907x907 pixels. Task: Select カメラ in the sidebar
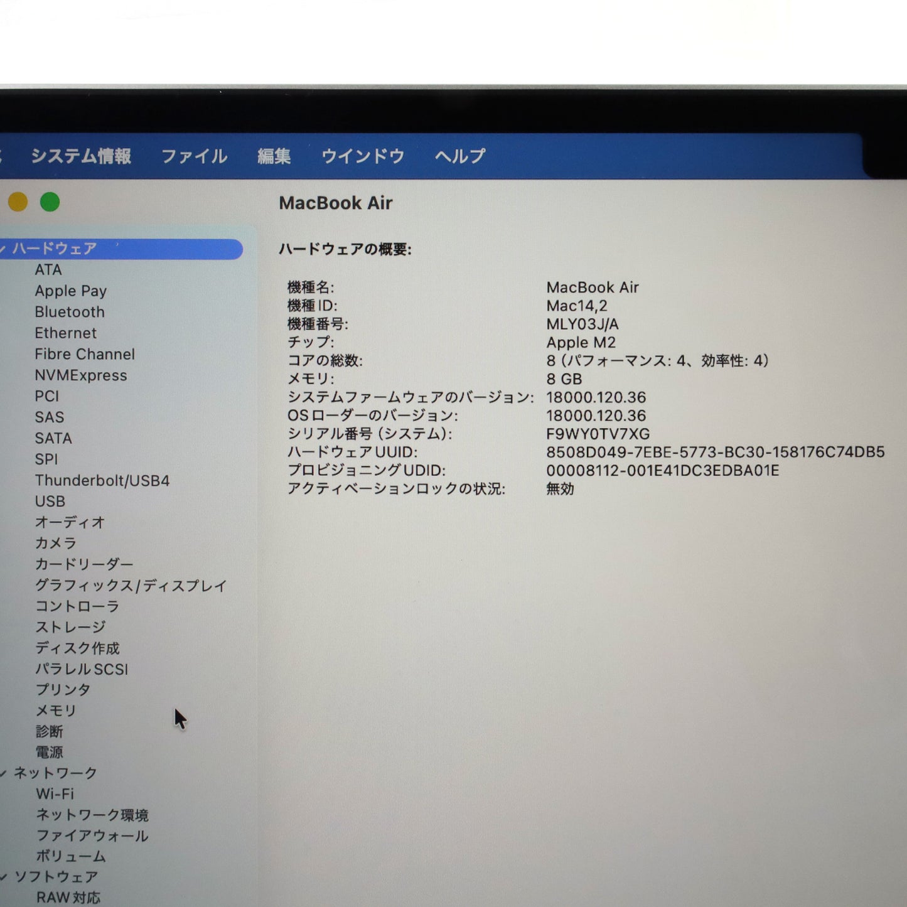coord(56,543)
